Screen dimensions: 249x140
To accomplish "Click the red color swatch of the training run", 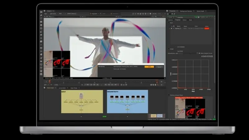I will pyautogui.click(x=206, y=29).
